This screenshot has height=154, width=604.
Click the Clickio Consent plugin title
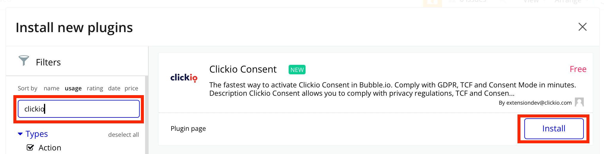pos(243,69)
